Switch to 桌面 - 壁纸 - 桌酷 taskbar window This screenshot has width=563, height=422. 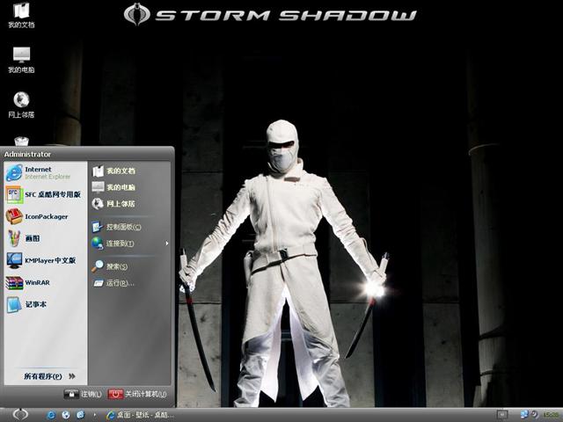(140, 415)
